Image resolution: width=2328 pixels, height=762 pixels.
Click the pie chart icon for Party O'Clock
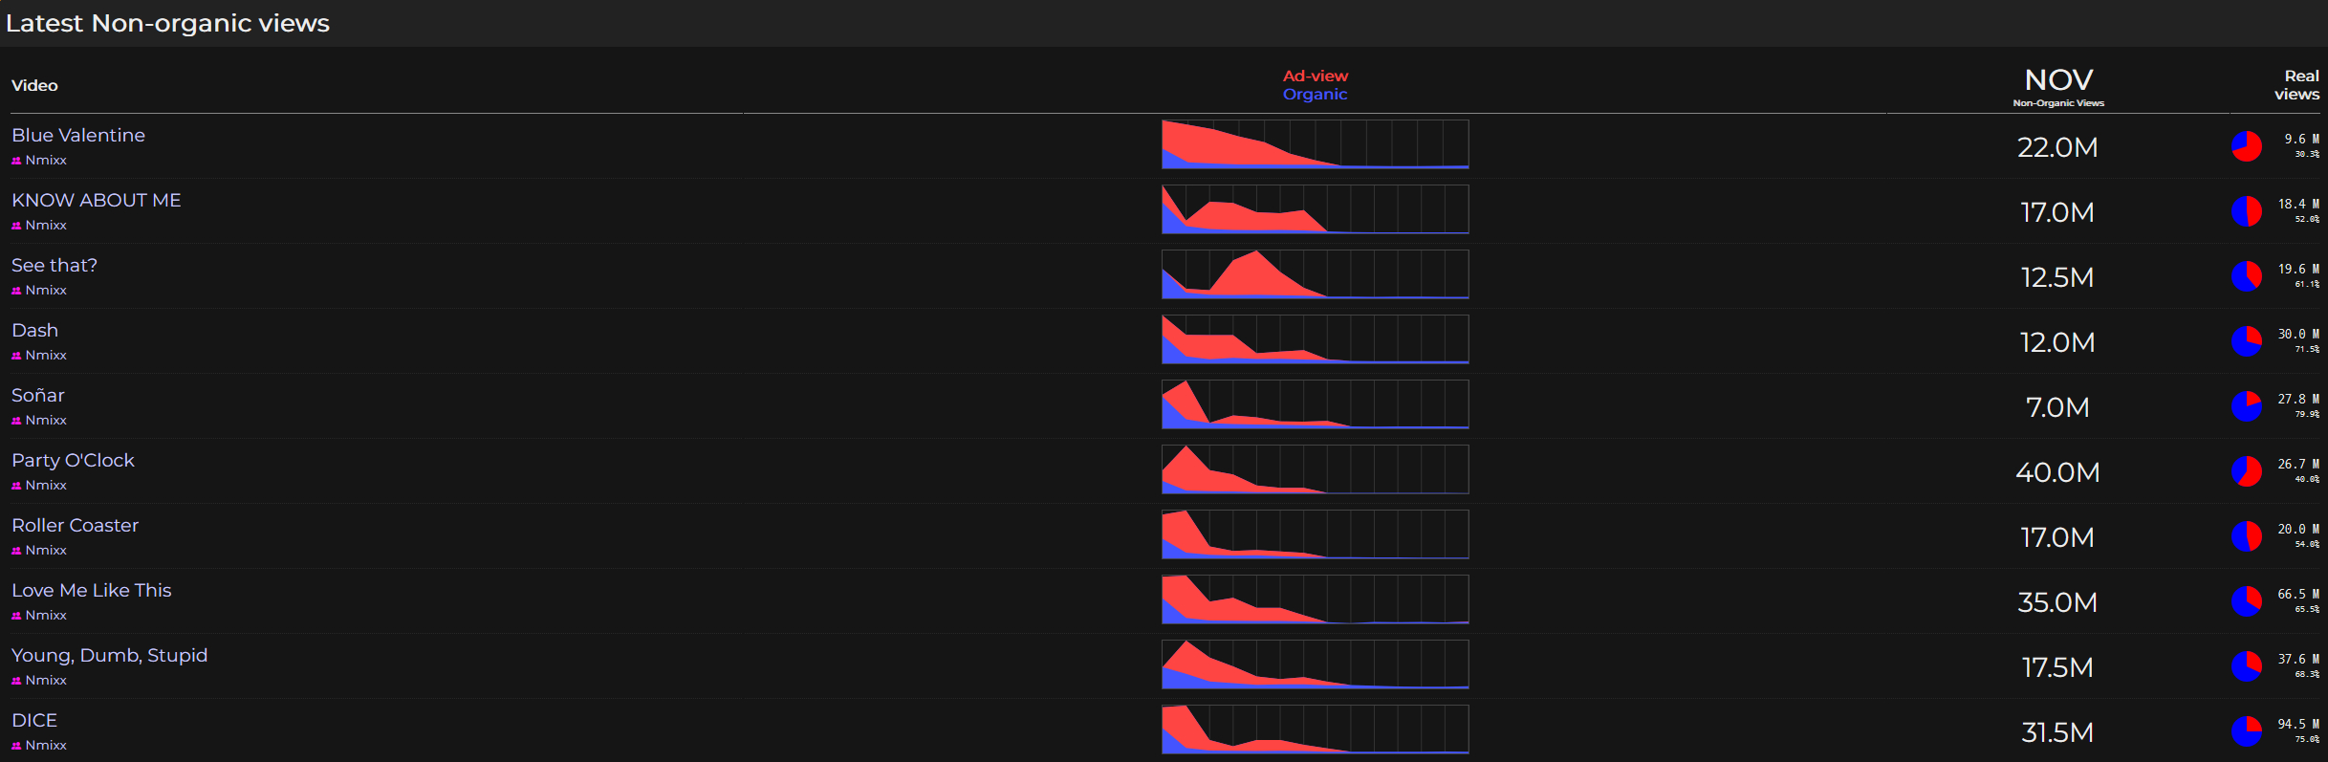2247,471
